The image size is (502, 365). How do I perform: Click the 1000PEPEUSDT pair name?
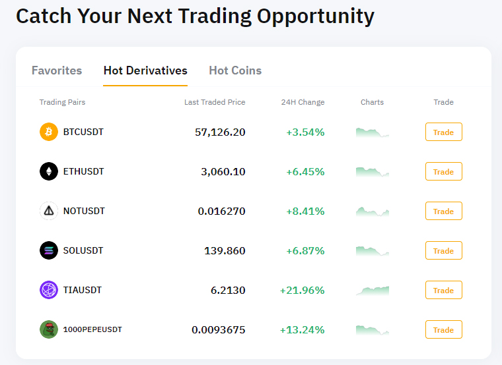coord(92,329)
